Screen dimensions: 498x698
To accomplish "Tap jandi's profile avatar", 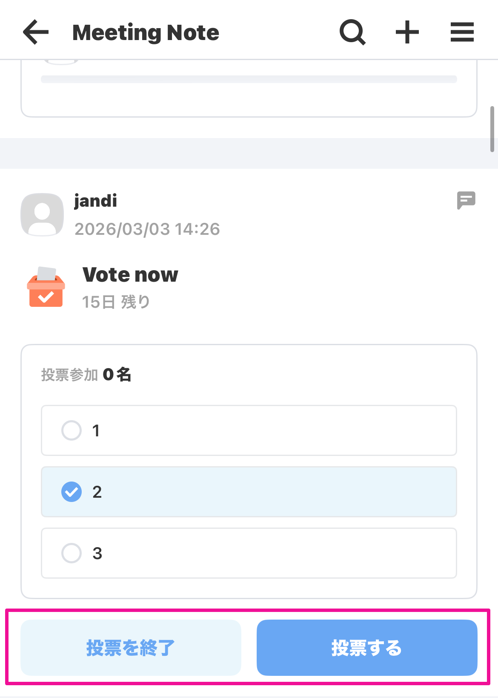I will coord(42,215).
